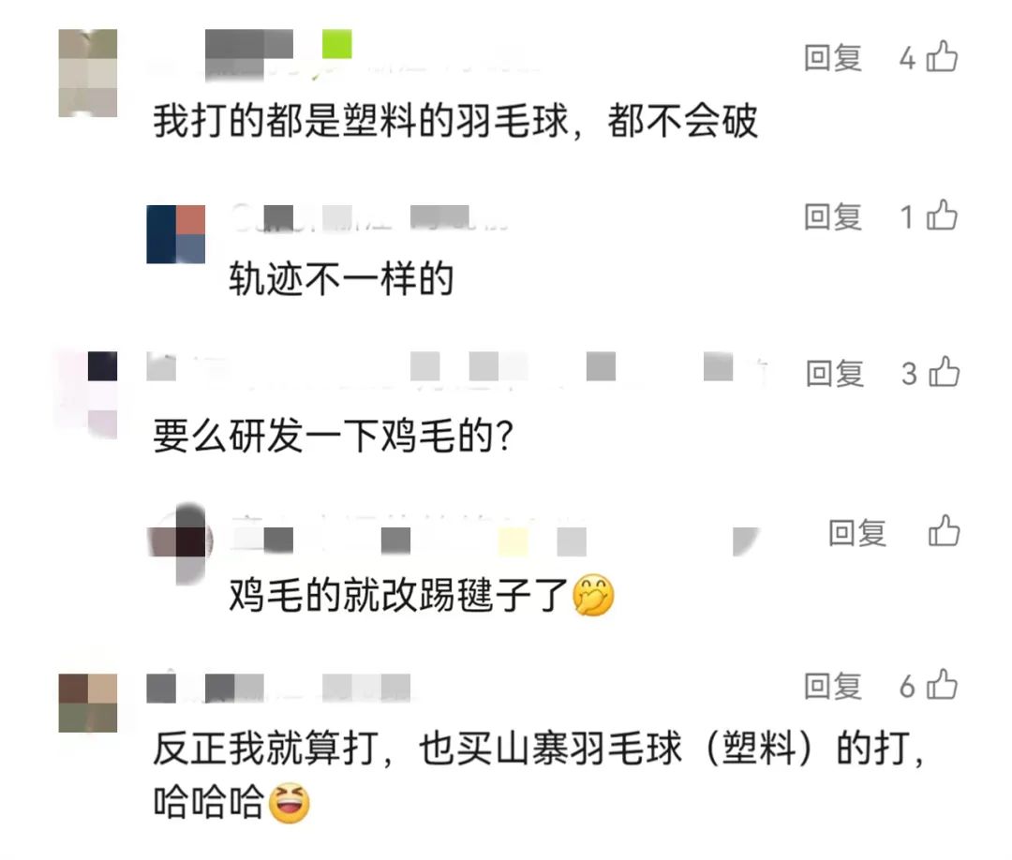1012x860 pixels.
Task: Like the '山寨羽毛球' comment with 6 likes
Action: click(942, 685)
